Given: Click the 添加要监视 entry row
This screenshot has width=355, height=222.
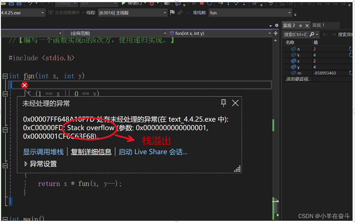Looking at the screenshot, I should [298, 79].
